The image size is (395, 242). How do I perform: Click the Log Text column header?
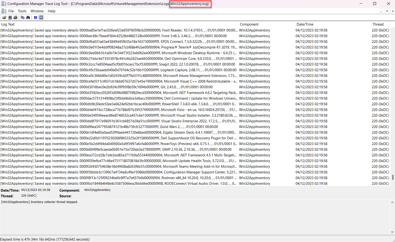(119, 24)
